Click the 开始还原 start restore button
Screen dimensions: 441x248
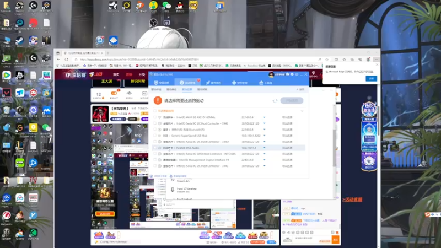coord(292,101)
